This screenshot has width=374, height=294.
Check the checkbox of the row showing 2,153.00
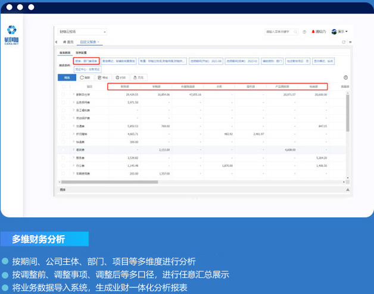click(x=63, y=150)
